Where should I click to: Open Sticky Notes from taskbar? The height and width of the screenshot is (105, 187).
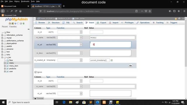pyautogui.click(x=117, y=102)
